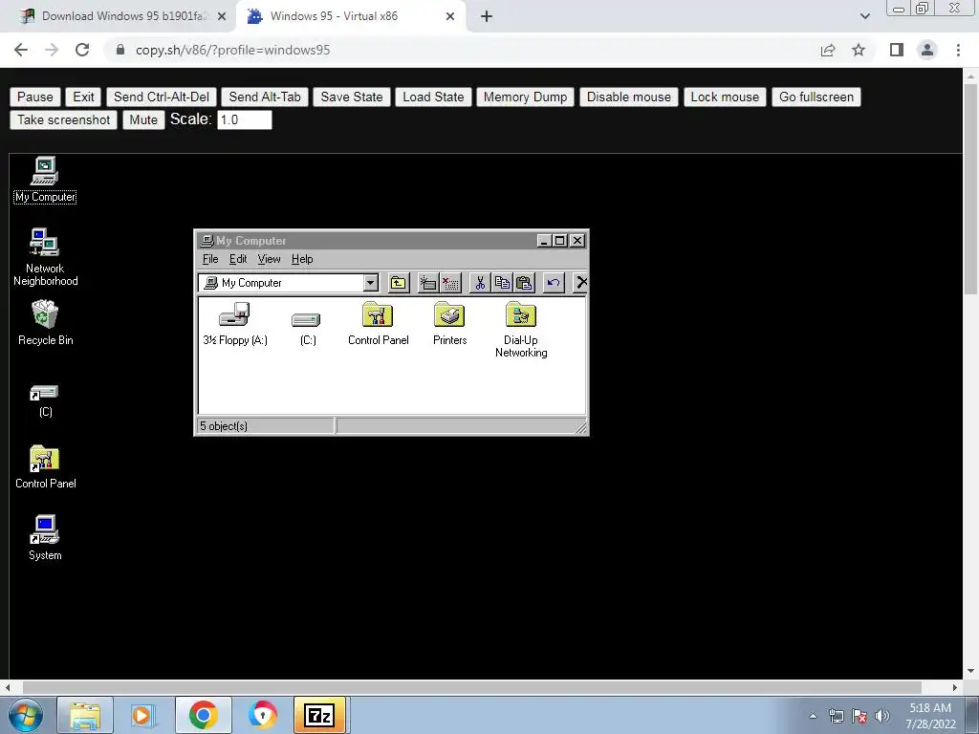979x734 pixels.
Task: Open the tab search chevron dropdown
Action: tap(864, 16)
